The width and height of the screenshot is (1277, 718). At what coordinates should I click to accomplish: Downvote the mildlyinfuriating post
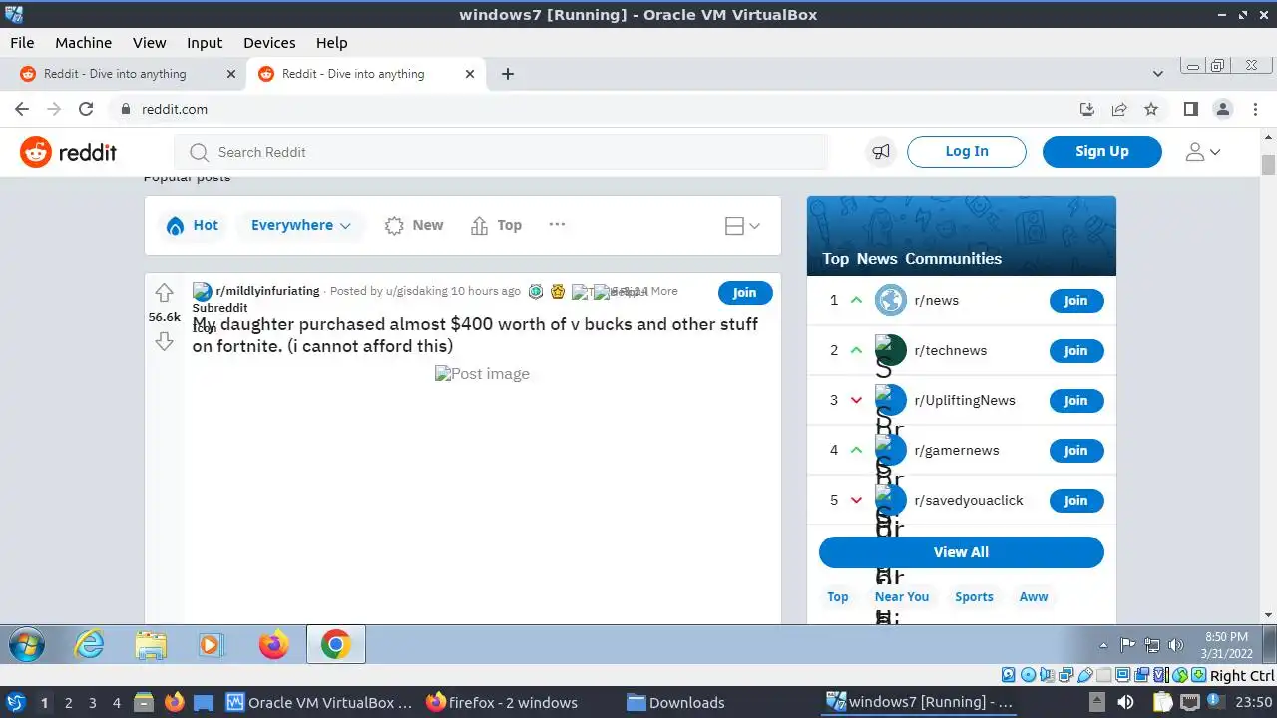[165, 342]
